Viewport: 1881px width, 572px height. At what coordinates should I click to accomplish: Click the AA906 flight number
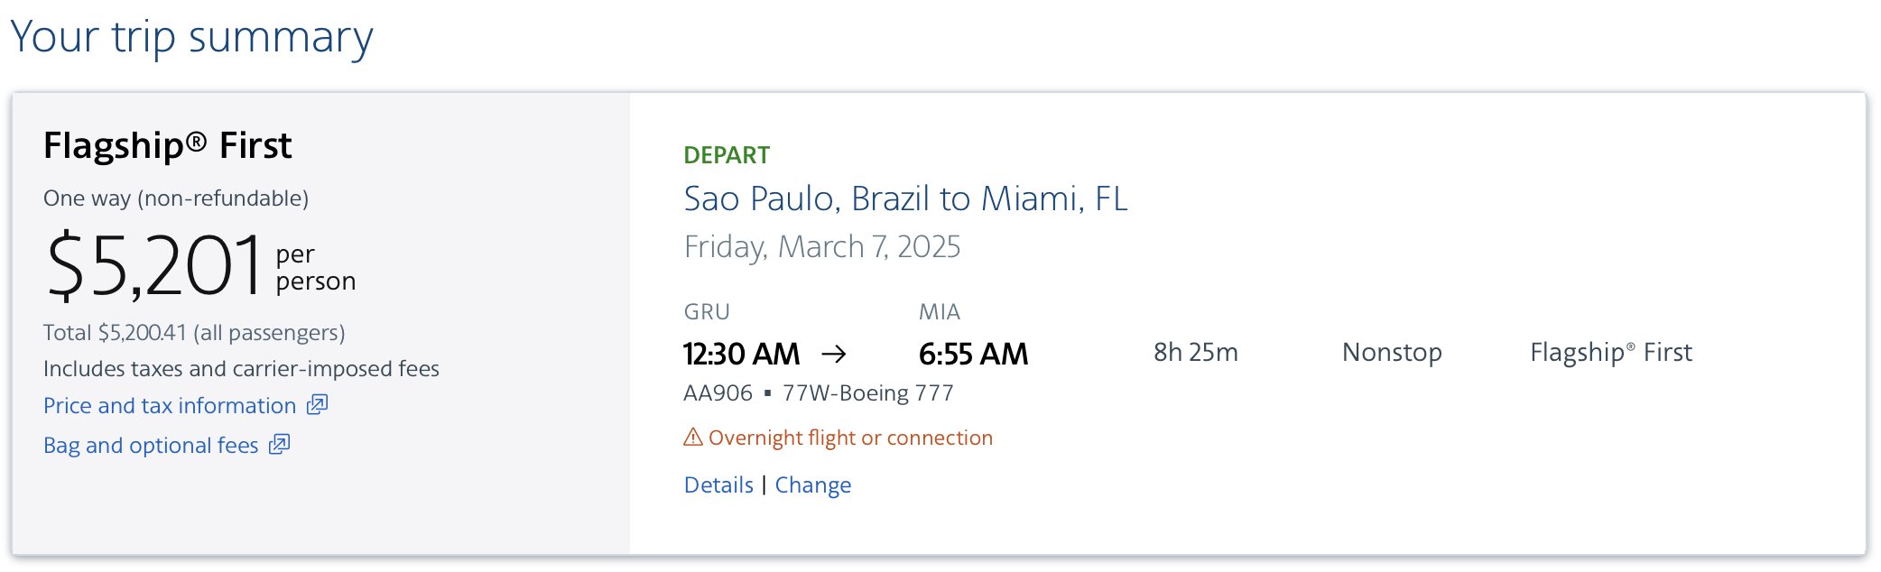718,393
